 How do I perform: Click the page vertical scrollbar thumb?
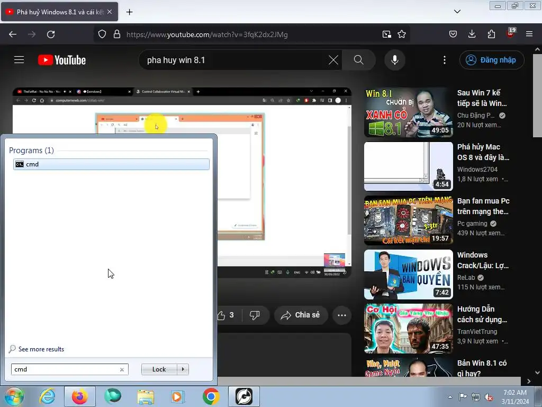pyautogui.click(x=537, y=95)
